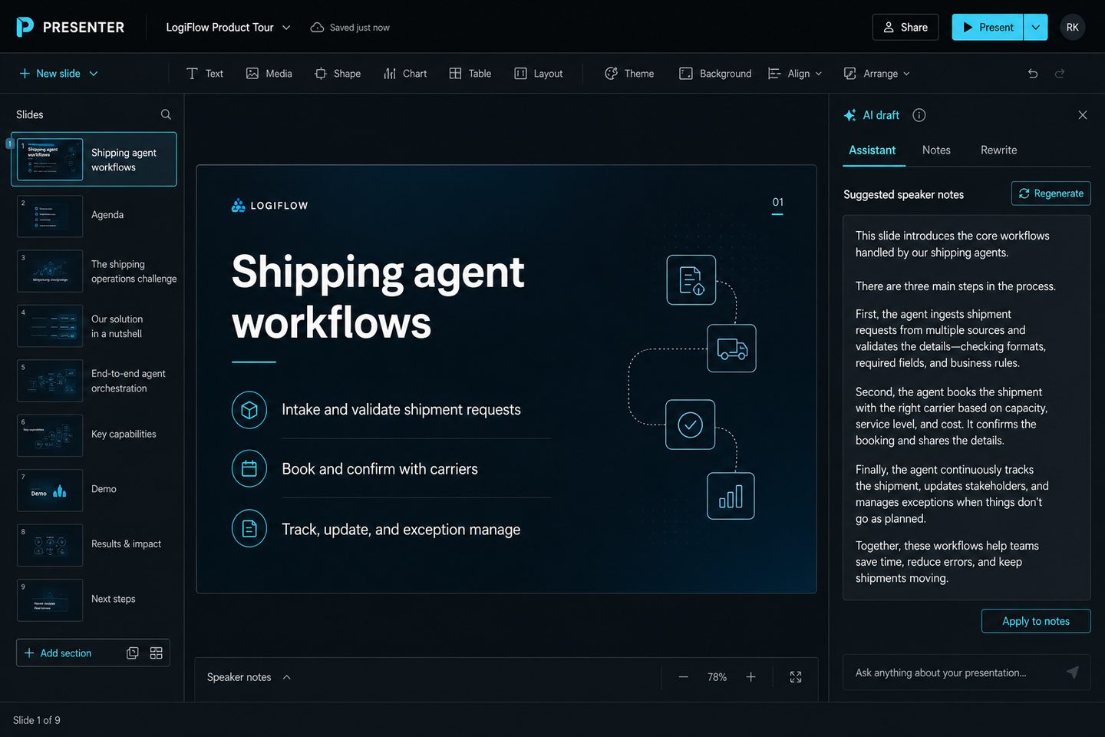Switch to the Rewrite tab
This screenshot has width=1105, height=737.
click(998, 150)
